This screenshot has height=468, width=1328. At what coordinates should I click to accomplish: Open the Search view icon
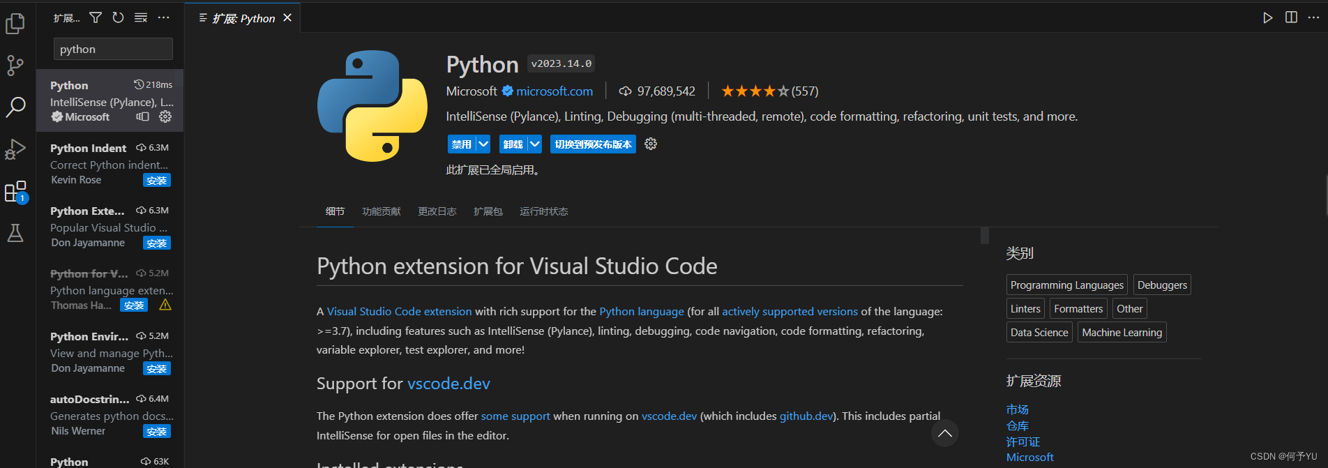tap(15, 107)
